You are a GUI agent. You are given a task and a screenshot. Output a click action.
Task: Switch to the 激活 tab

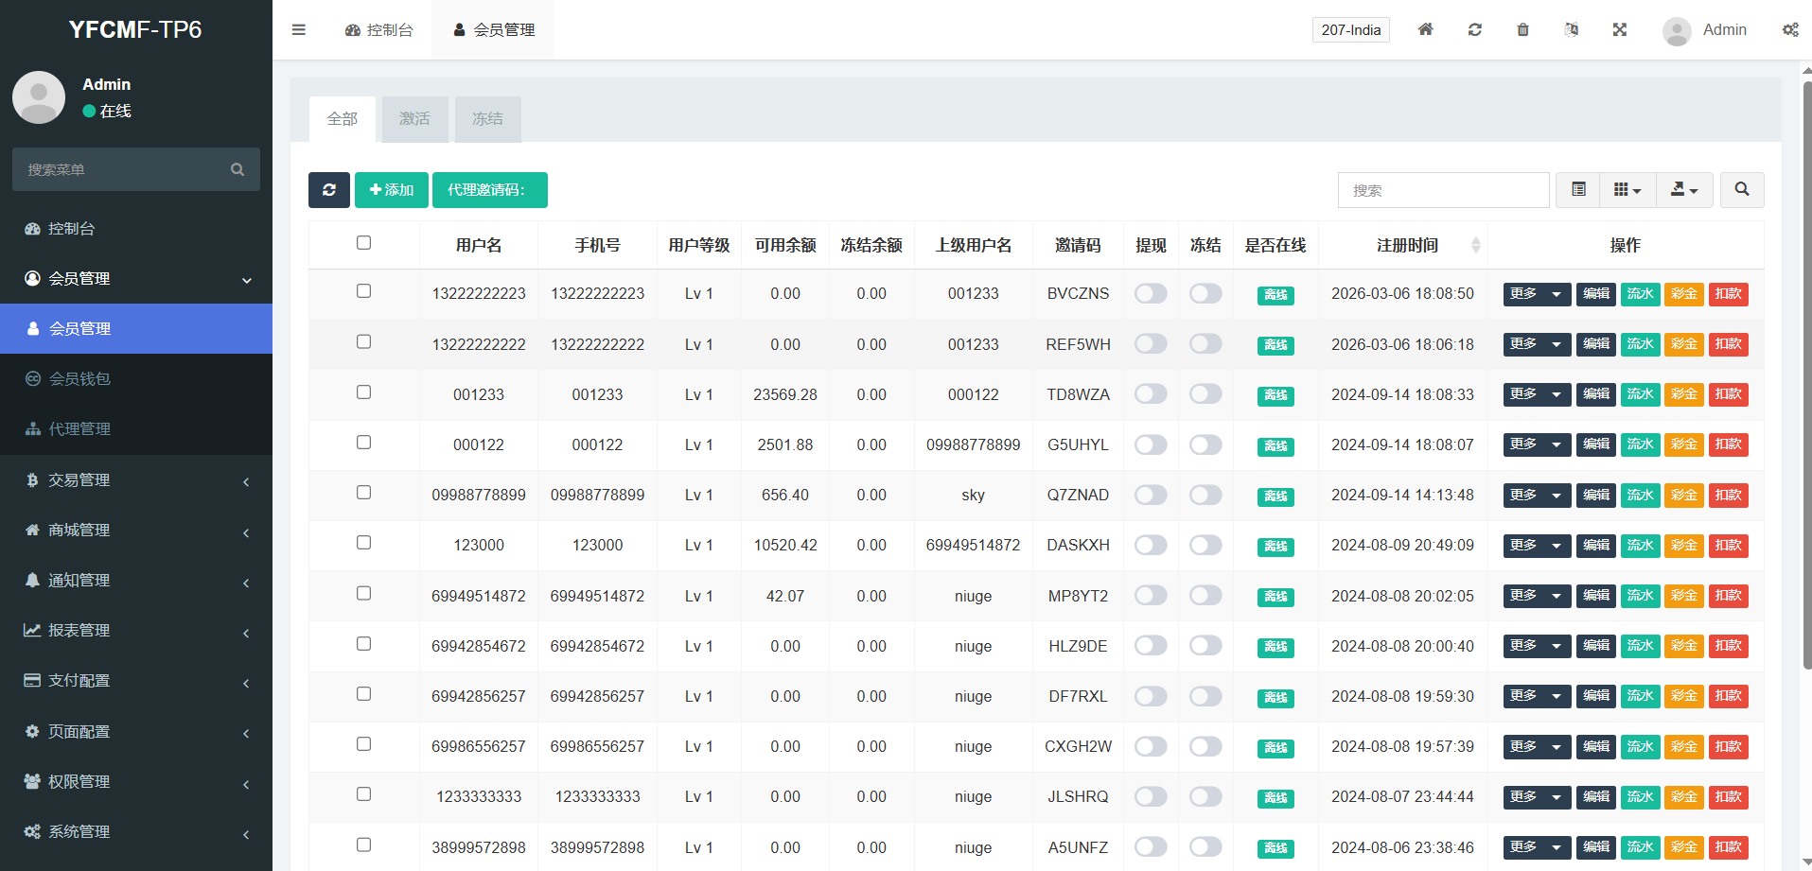[x=414, y=119]
